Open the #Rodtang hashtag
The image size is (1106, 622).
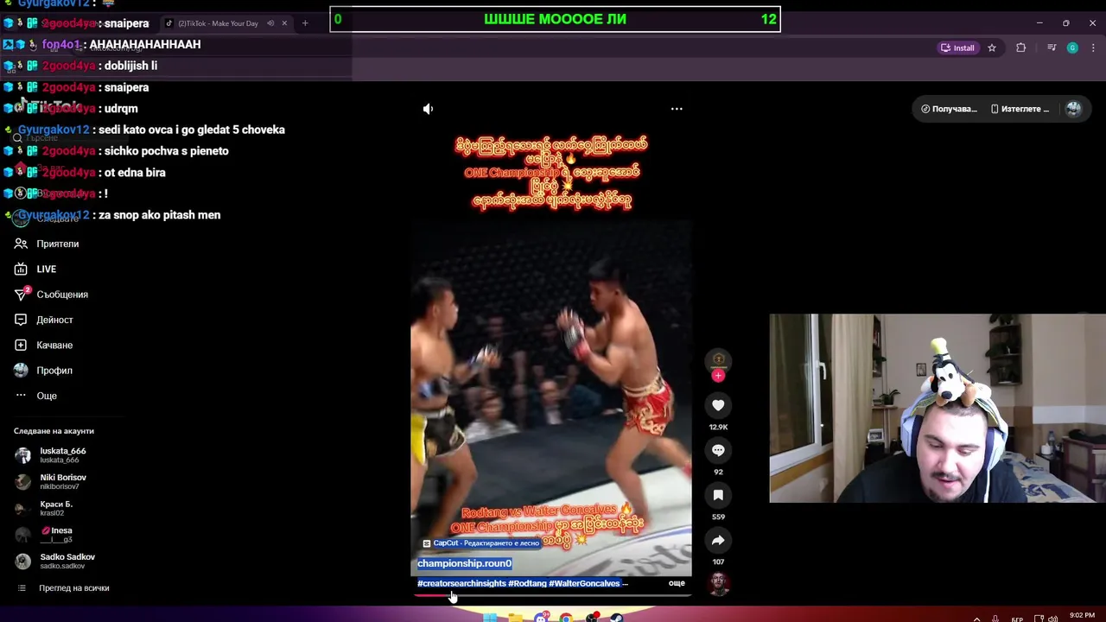click(x=527, y=583)
